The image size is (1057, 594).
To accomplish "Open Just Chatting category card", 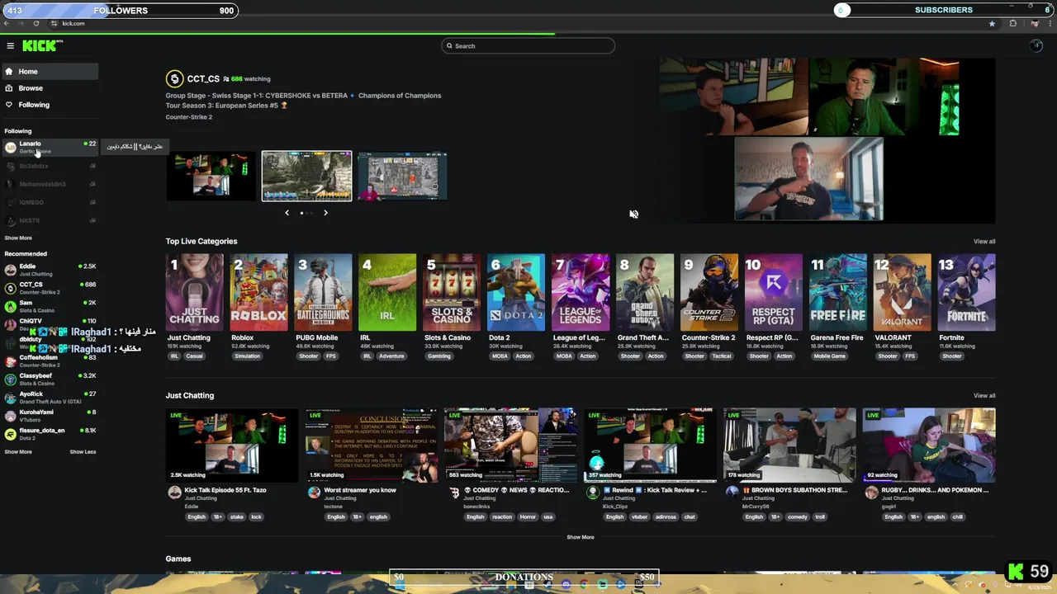I will 194,293.
